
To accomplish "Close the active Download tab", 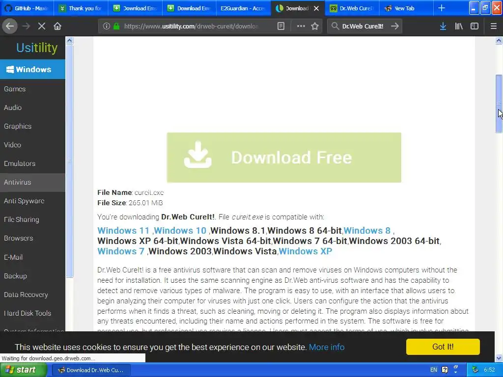I will [316, 8].
